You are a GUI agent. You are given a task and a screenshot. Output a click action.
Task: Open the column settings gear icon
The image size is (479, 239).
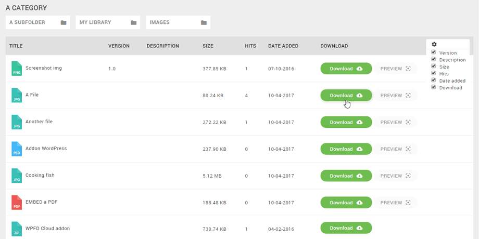pos(434,45)
